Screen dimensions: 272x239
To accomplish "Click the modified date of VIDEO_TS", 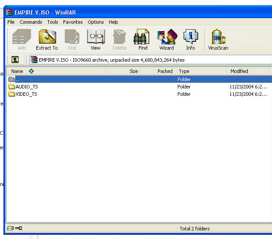I will point(248,94).
